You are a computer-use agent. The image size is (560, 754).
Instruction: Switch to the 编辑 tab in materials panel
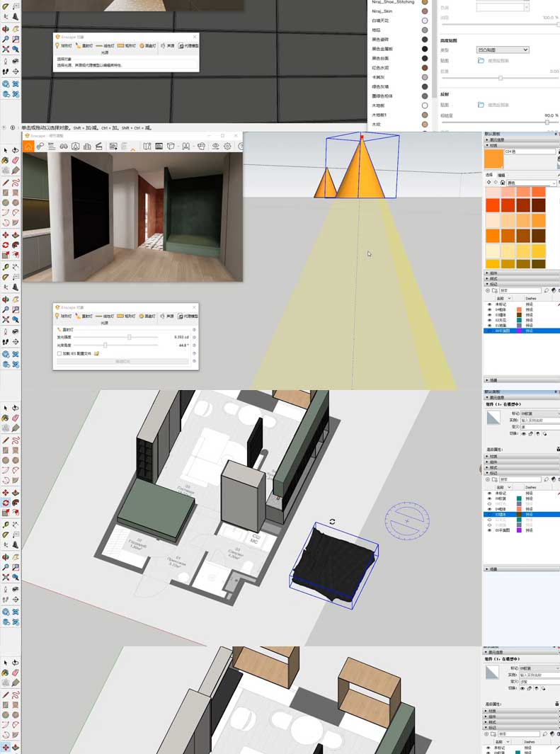(x=501, y=175)
